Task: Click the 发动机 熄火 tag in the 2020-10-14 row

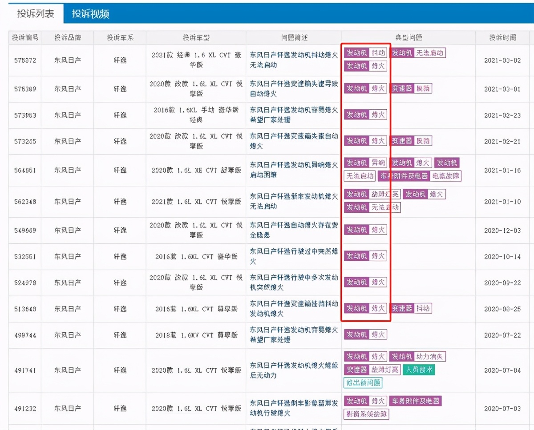Action: click(366, 256)
